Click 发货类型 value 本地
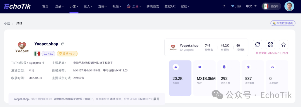301x107 pixels. click(x=31, y=70)
